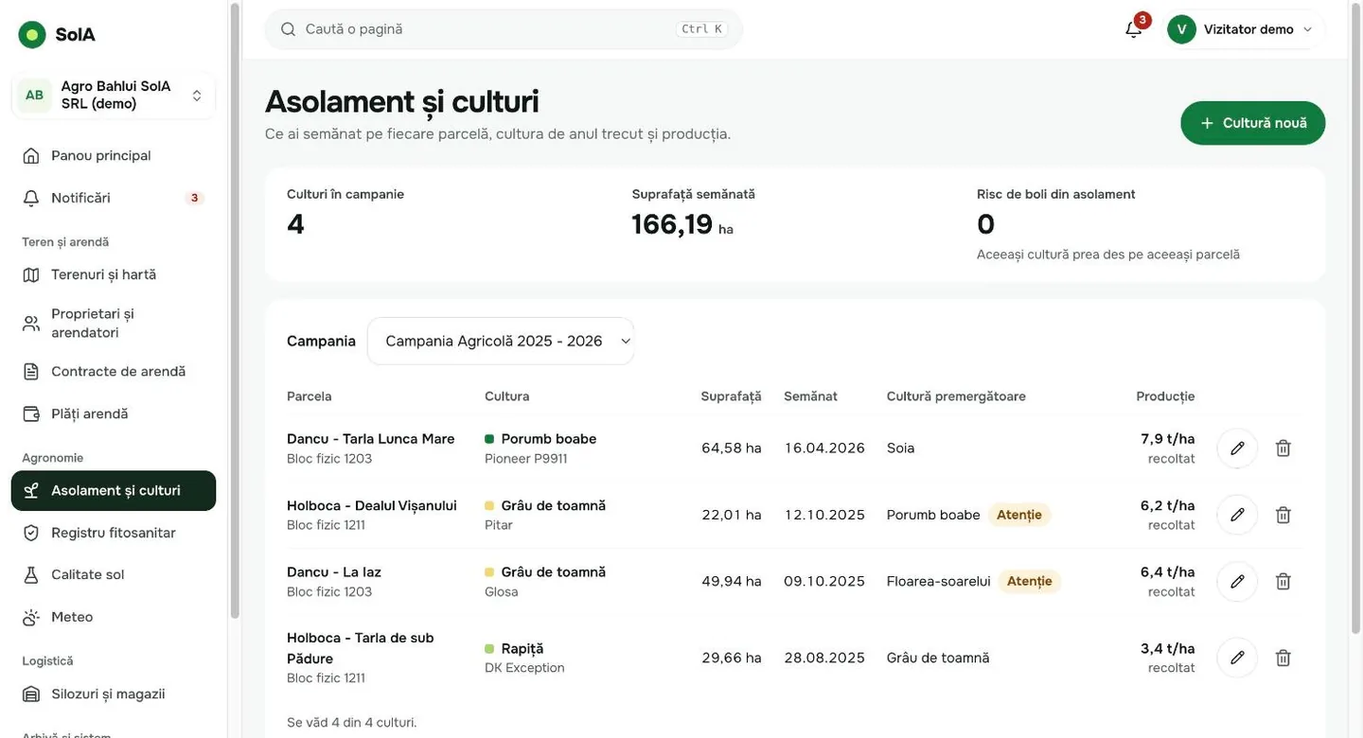Click the Silozuri și magazii silo icon

31,694
